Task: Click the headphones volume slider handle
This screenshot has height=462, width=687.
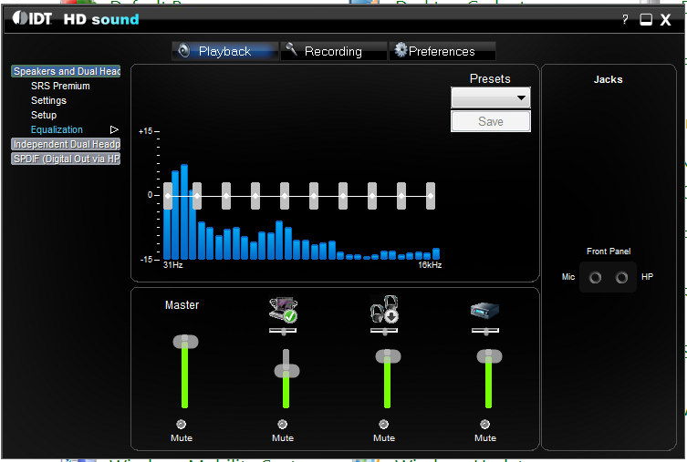Action: [x=388, y=356]
